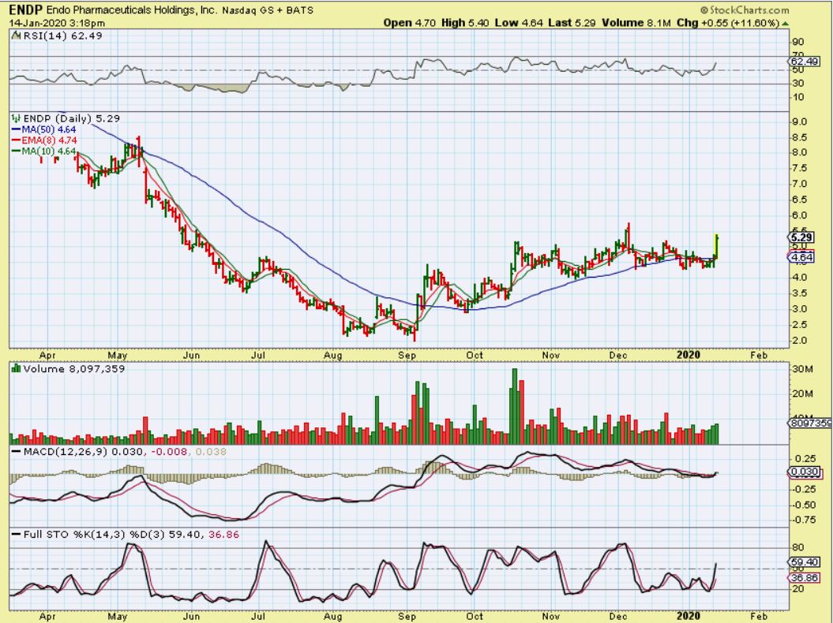Click the ENDP ticker symbol title
This screenshot has height=623, width=833.
point(27,9)
